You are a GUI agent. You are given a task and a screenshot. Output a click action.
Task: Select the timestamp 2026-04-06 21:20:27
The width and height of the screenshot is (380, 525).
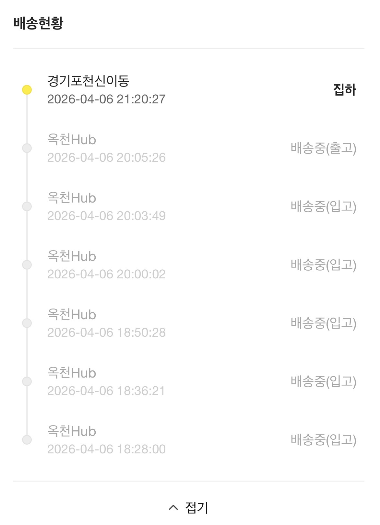pyautogui.click(x=106, y=99)
